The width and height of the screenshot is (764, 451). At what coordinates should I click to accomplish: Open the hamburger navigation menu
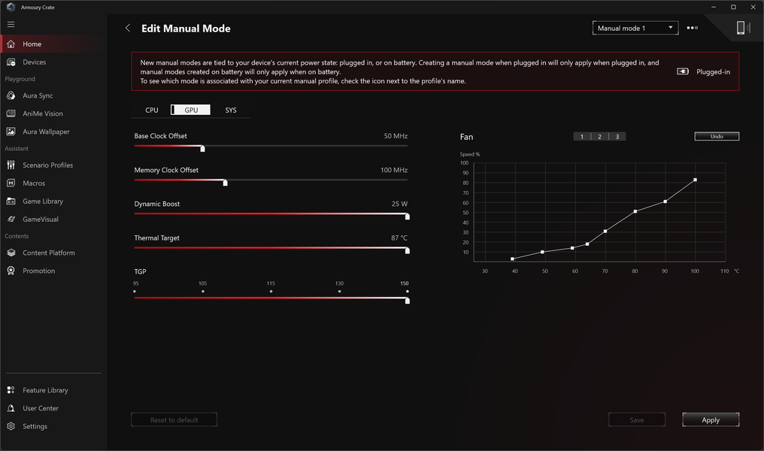(11, 24)
